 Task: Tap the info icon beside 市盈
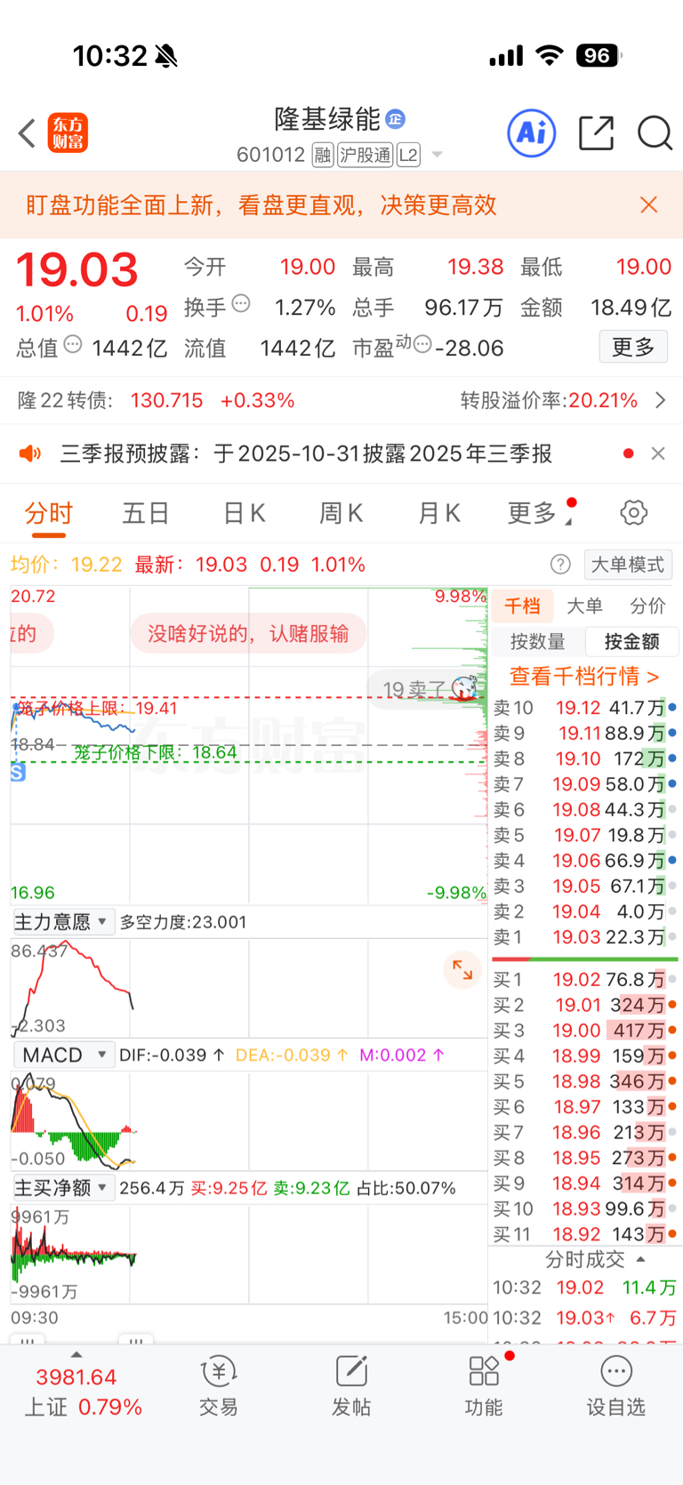(422, 344)
